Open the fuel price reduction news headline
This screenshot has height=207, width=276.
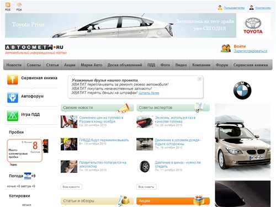[x=101, y=120]
